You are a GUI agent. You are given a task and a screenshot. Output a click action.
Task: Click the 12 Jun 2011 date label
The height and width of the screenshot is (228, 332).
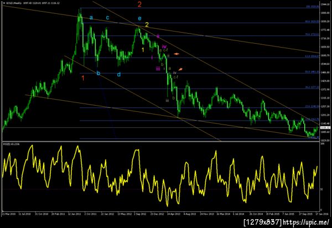coord(75,214)
